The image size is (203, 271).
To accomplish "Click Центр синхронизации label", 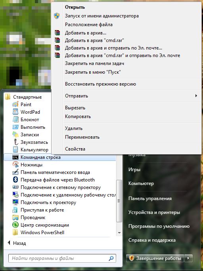I will click(45, 225).
